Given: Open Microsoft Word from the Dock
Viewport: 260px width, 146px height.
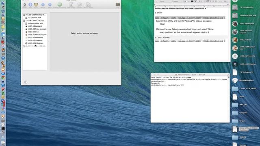Looking at the screenshot, I should click(3, 86).
